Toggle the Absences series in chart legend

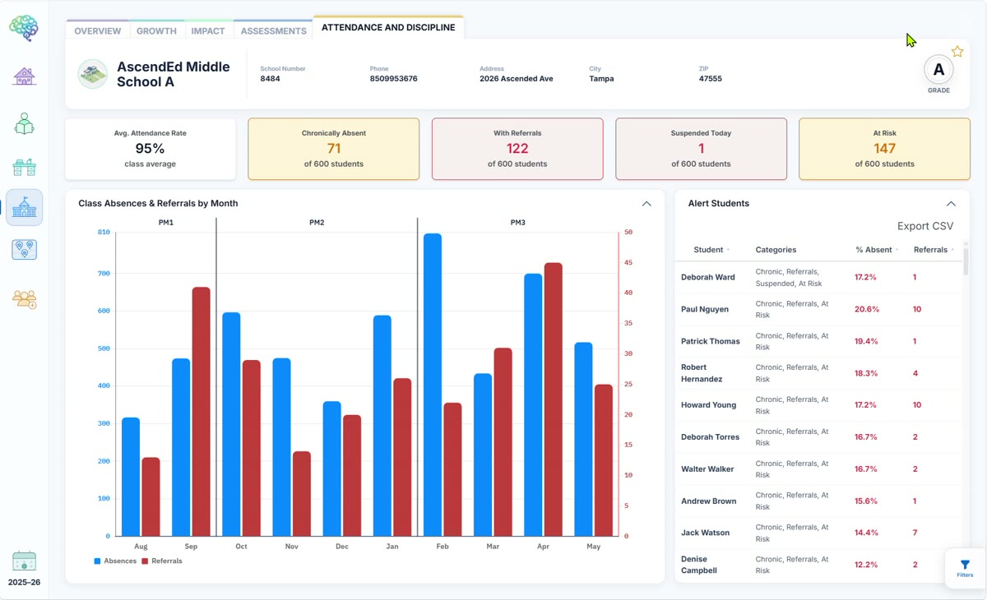pos(115,561)
